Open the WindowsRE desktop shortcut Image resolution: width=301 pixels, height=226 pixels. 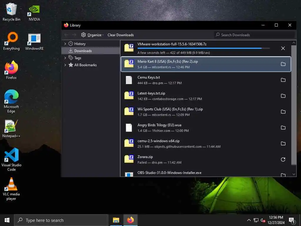click(x=34, y=41)
